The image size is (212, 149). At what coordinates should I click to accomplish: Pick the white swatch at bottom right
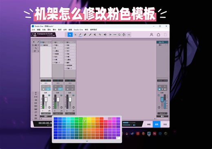118,138
